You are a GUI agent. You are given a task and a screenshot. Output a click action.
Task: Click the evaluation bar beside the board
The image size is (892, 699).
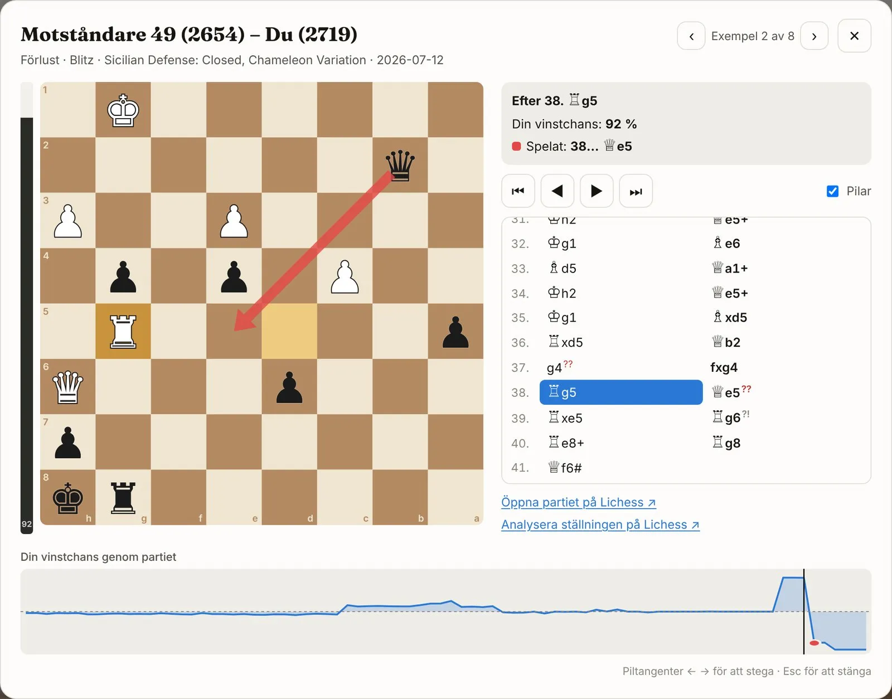tap(27, 308)
